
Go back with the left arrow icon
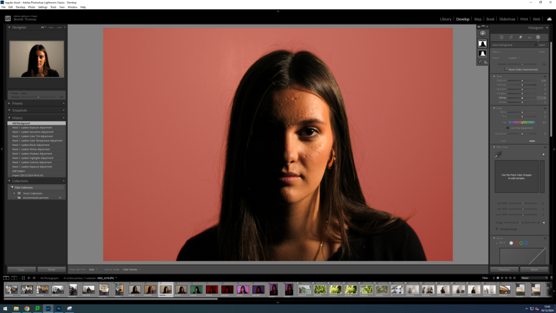pyautogui.click(x=29, y=278)
